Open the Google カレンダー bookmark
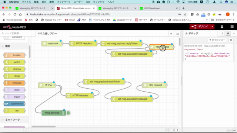This screenshot has width=237, height=133. tap(51, 20)
